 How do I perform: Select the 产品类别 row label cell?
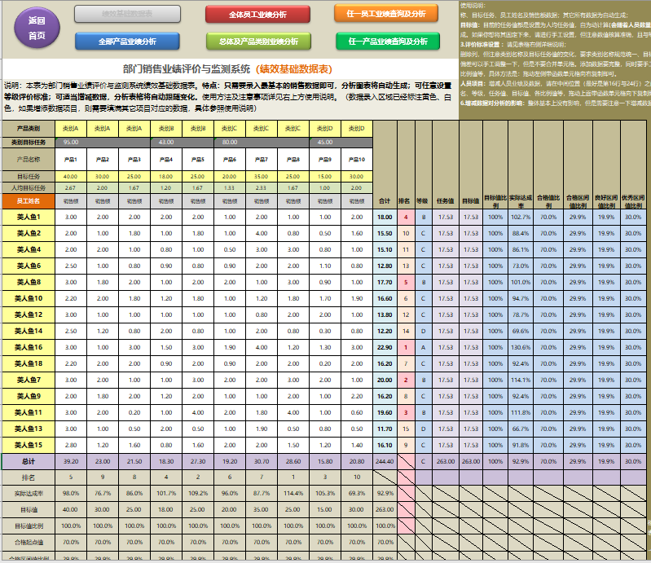click(x=29, y=129)
